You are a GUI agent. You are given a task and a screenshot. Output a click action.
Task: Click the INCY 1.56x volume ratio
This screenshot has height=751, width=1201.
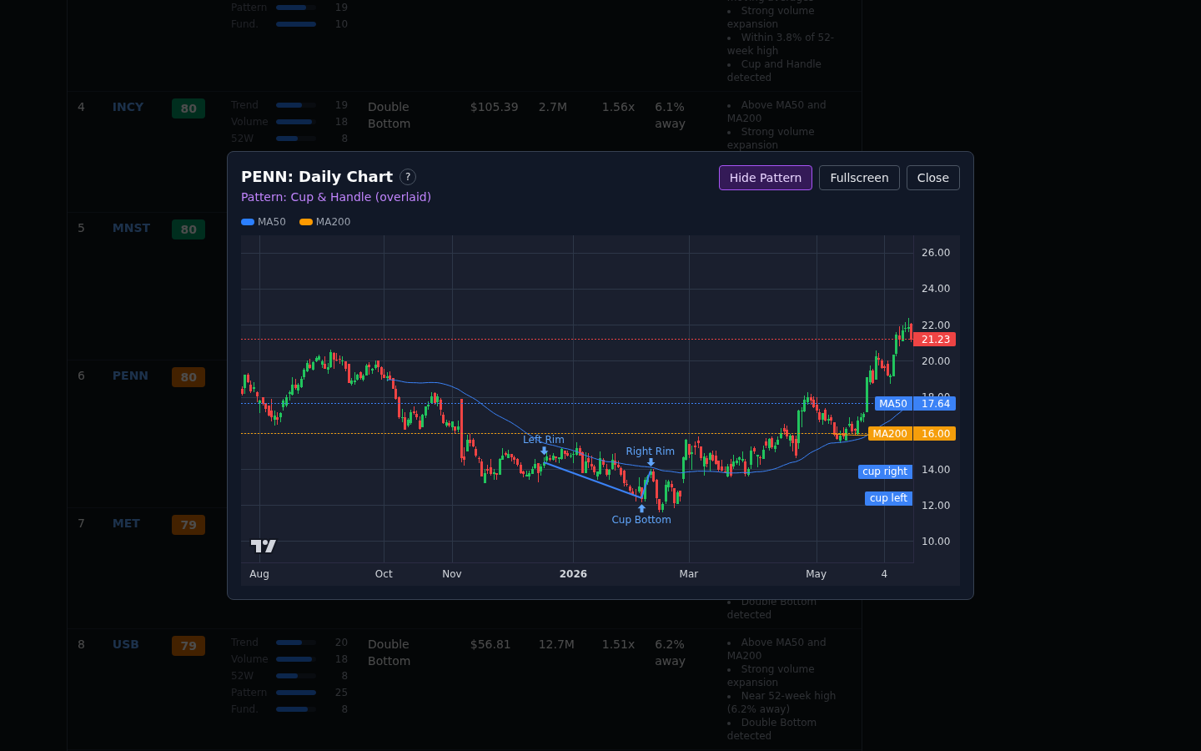(618, 107)
